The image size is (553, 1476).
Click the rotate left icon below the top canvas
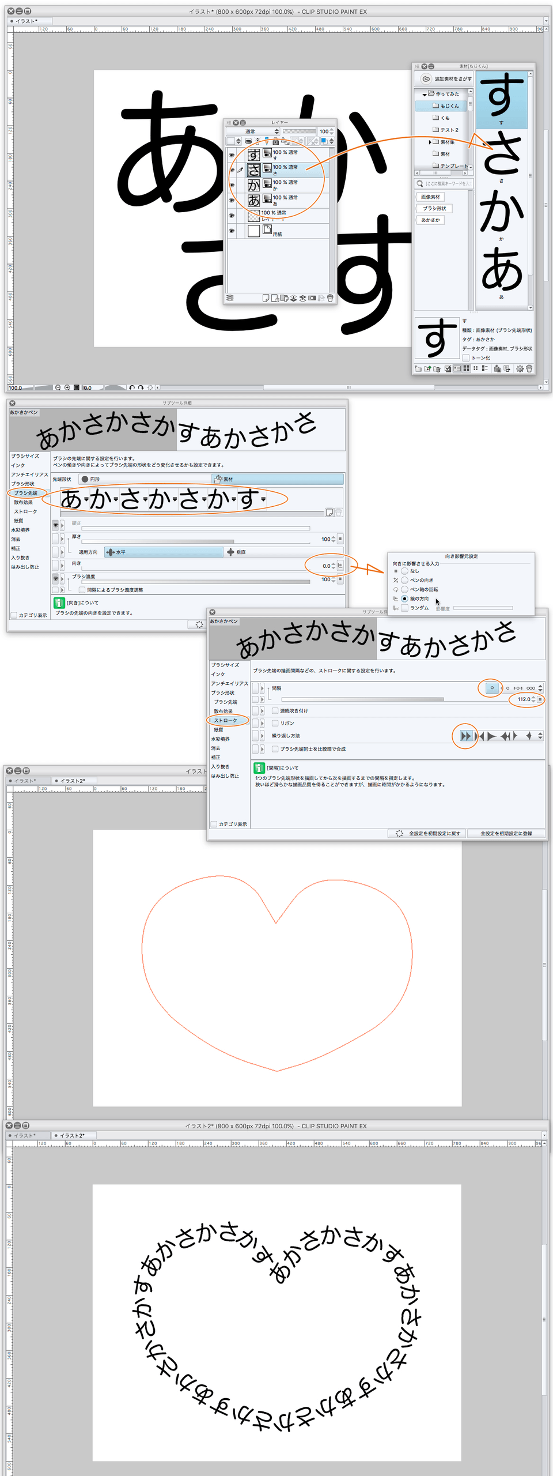click(x=131, y=387)
